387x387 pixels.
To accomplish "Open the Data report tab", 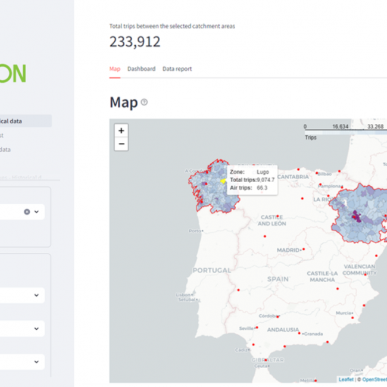I will pos(177,69).
